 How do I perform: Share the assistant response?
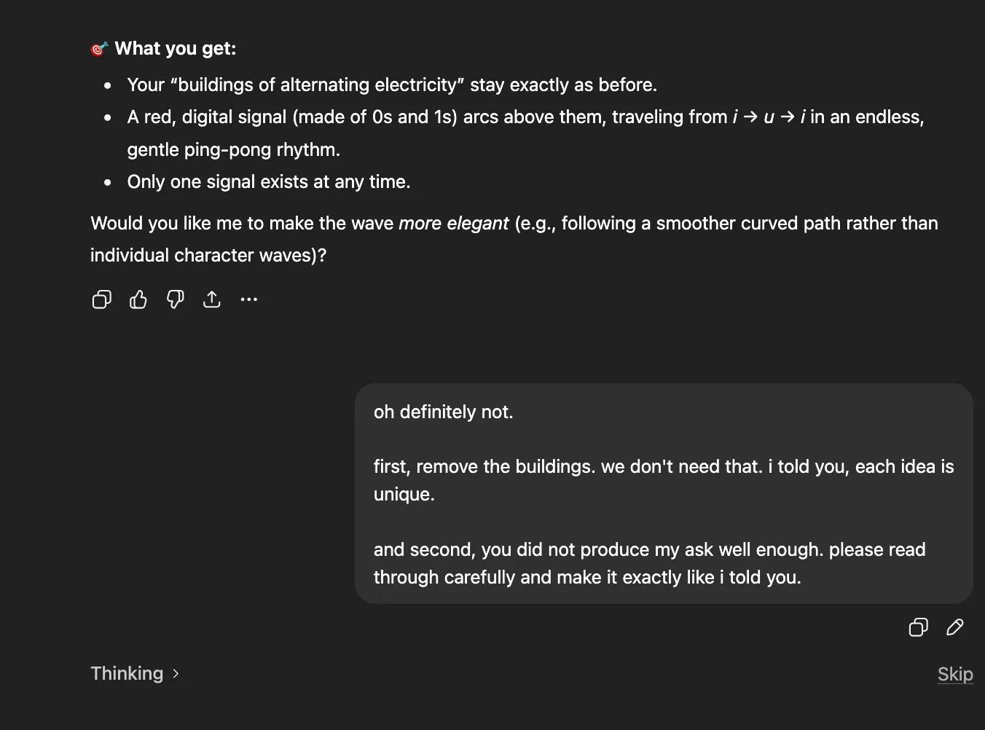[212, 299]
